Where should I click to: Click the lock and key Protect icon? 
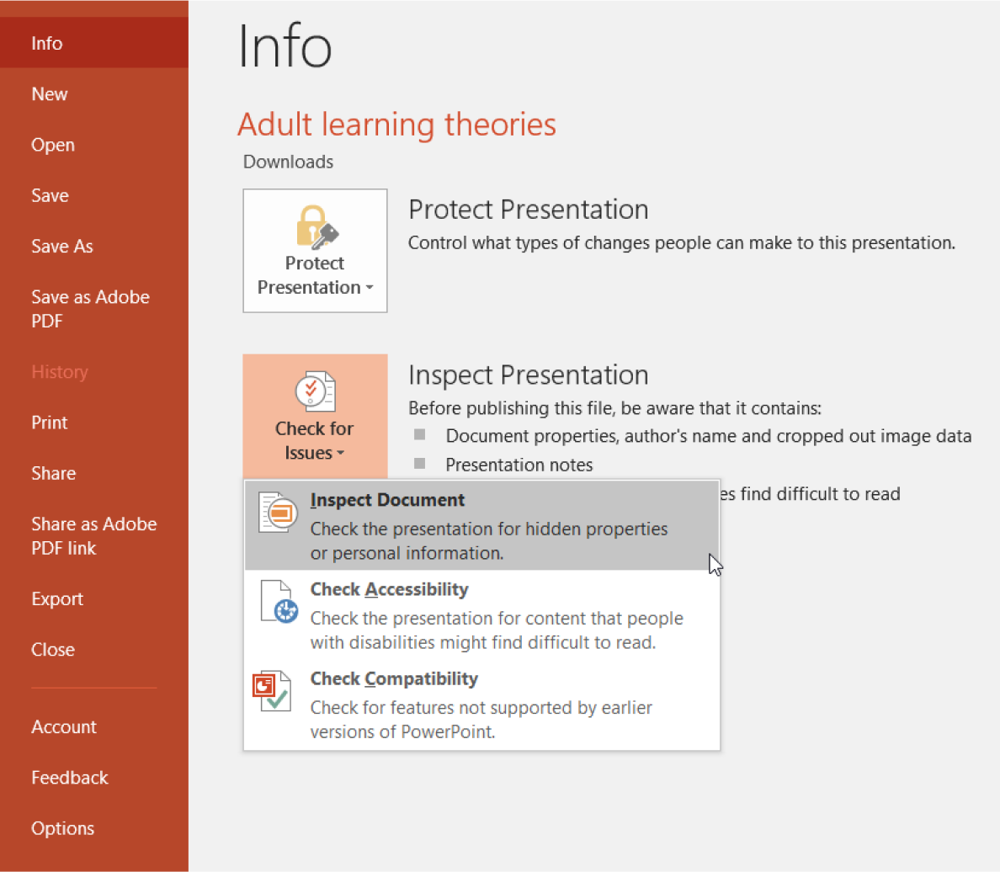[x=317, y=226]
